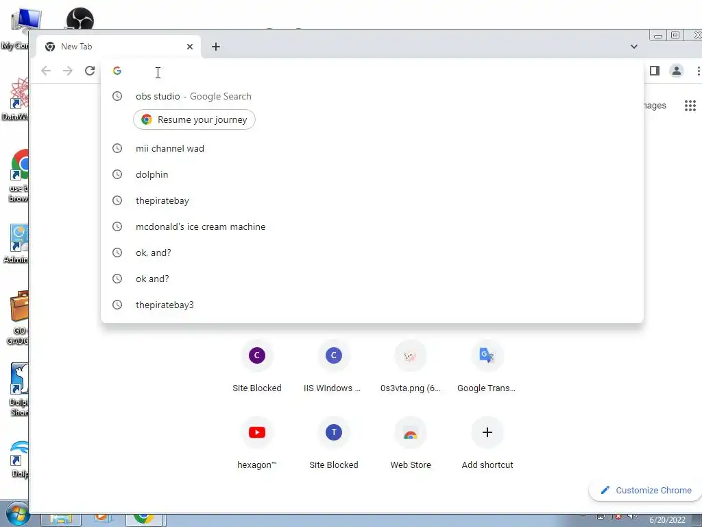Viewport: 702px width, 527px height.
Task: Open the Chrome three-dot menu
Action: tap(698, 71)
